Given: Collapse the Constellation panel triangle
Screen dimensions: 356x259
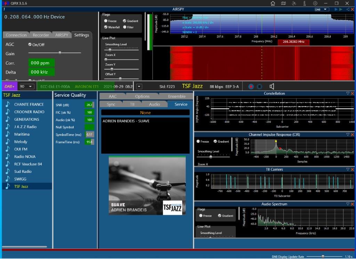Looking at the screenshot, I should point(348,93).
